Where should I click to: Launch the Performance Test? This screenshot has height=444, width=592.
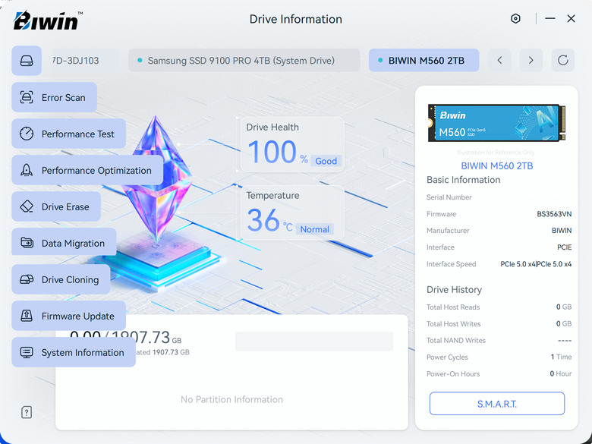[69, 134]
